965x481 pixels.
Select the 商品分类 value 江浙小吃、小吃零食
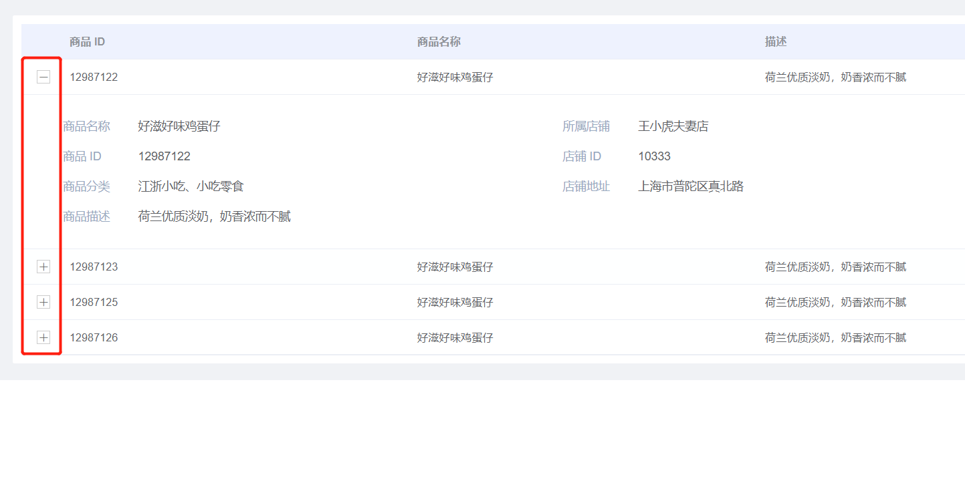(192, 186)
